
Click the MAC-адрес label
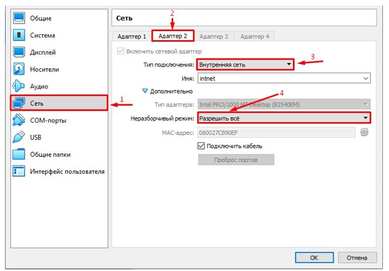(178, 133)
